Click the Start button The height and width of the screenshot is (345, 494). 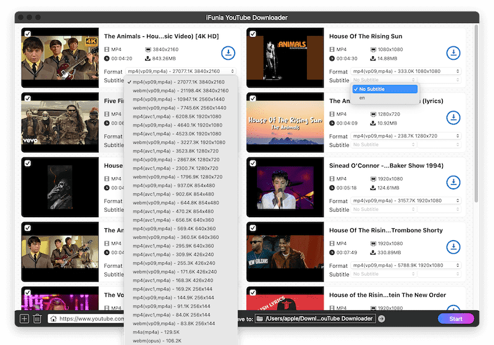[456, 318]
